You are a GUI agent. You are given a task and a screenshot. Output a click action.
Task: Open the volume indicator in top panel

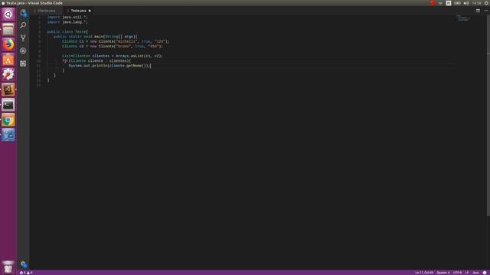[x=466, y=3]
